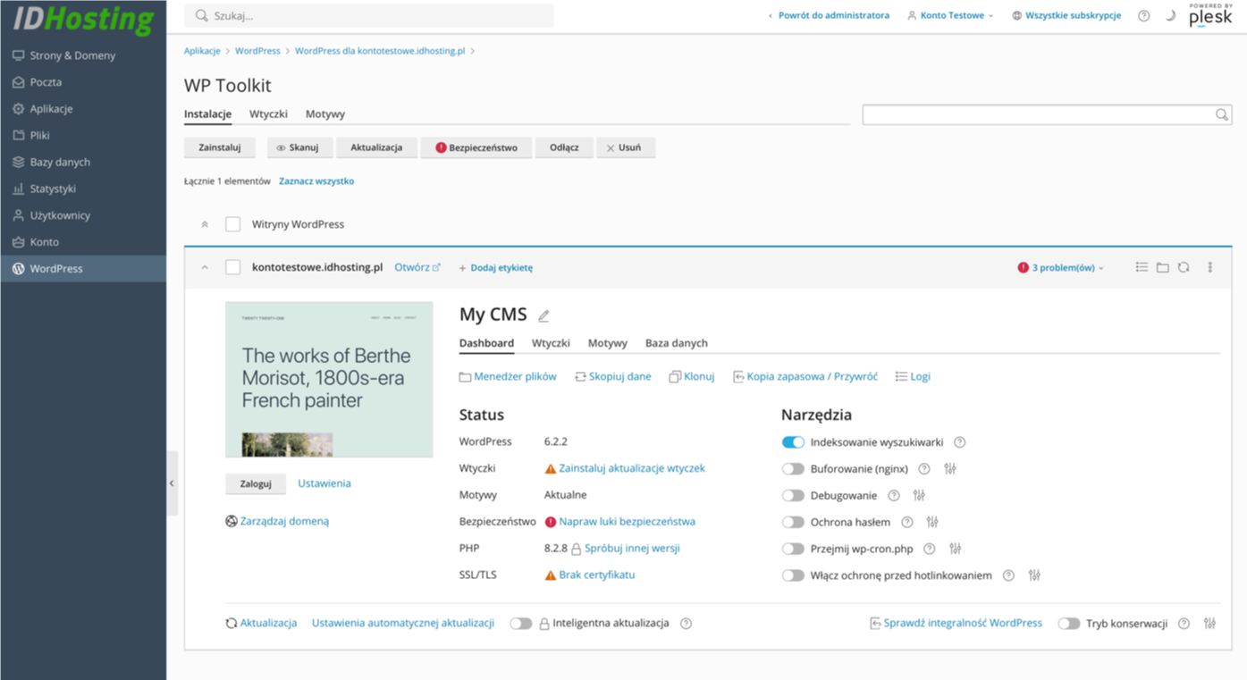Refresh the kontotestowe.idhosting.pl installation data
Screen dimensions: 1247x680
pyautogui.click(x=1184, y=267)
